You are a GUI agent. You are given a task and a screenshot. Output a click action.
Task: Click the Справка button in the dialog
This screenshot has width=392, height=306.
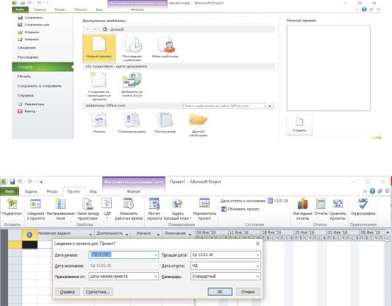pyautogui.click(x=68, y=292)
